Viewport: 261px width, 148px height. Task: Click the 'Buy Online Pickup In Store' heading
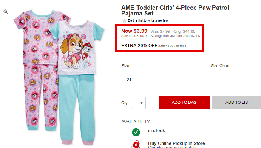click(176, 143)
